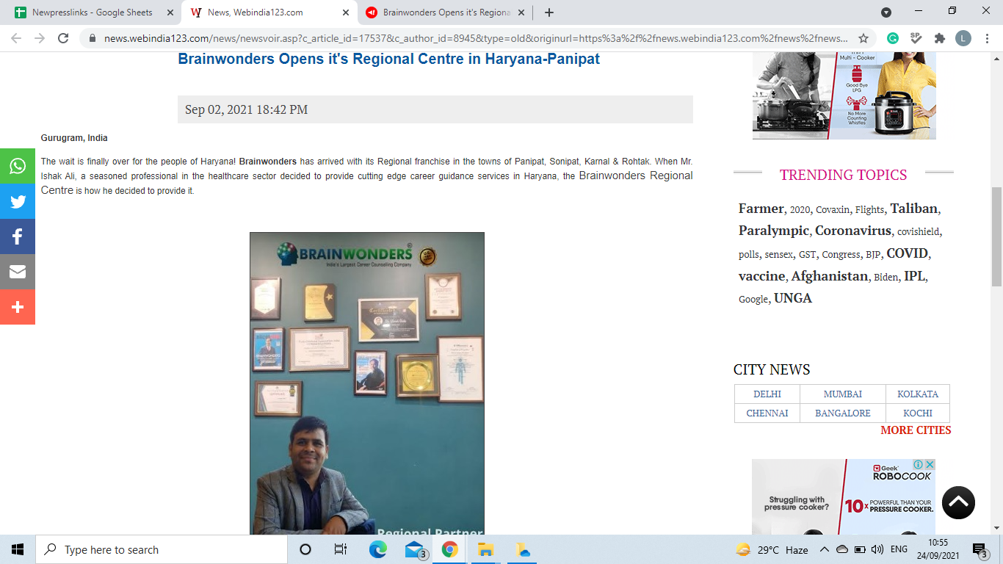Share article by email icon
This screenshot has height=564, width=1003.
tap(18, 272)
